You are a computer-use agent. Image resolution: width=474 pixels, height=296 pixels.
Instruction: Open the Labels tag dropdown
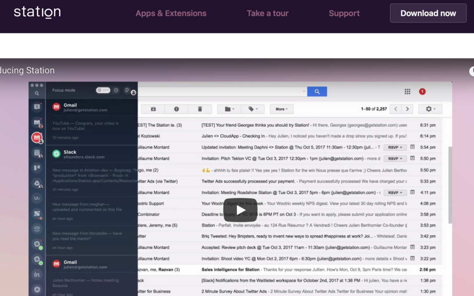253,109
